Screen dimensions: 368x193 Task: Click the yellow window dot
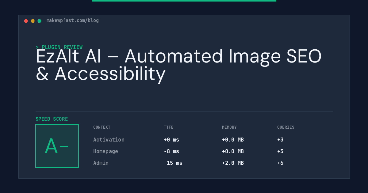(x=33, y=21)
